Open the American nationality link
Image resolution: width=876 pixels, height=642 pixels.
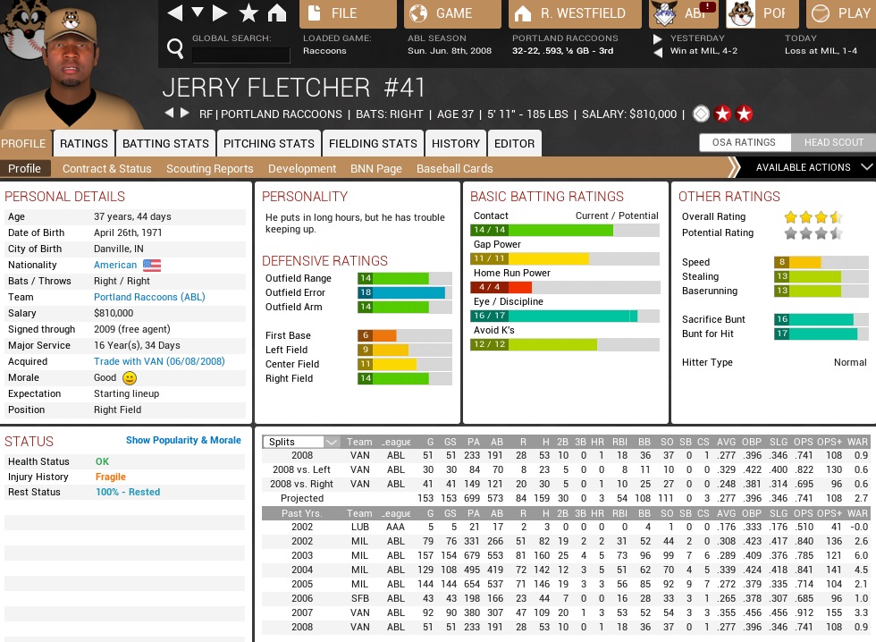coord(115,265)
